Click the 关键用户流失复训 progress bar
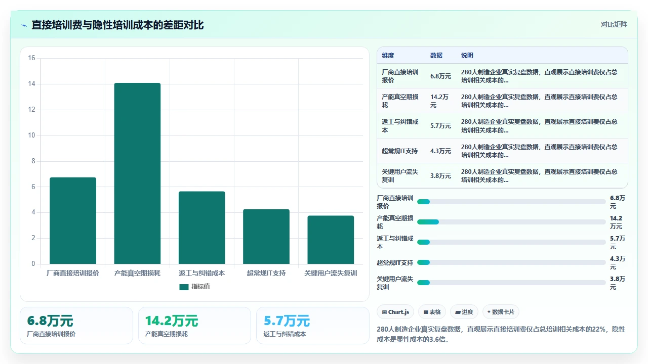The width and height of the screenshot is (648, 364). point(511,283)
